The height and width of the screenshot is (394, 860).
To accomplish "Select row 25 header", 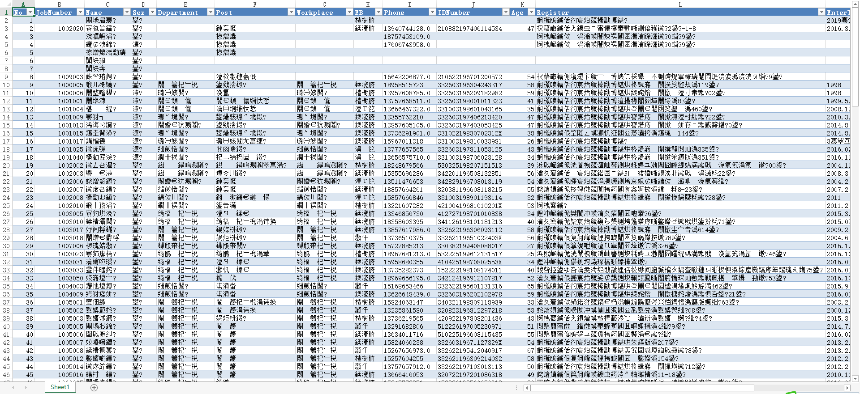I will tap(6, 206).
